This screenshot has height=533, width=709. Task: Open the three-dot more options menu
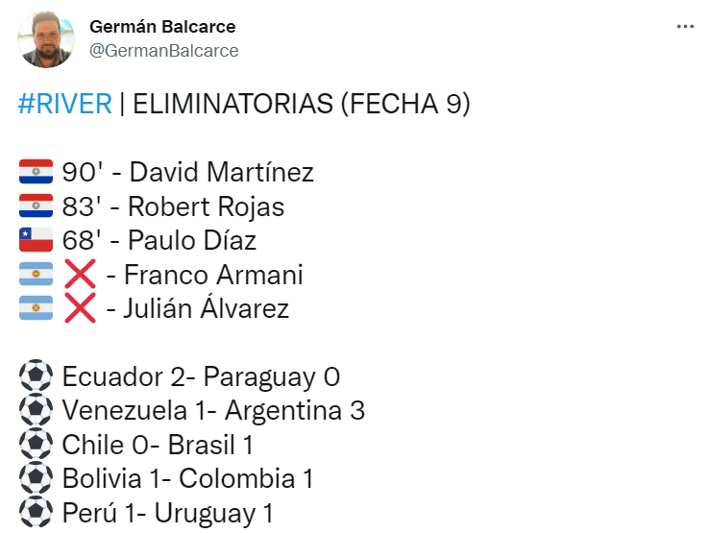[x=685, y=27]
